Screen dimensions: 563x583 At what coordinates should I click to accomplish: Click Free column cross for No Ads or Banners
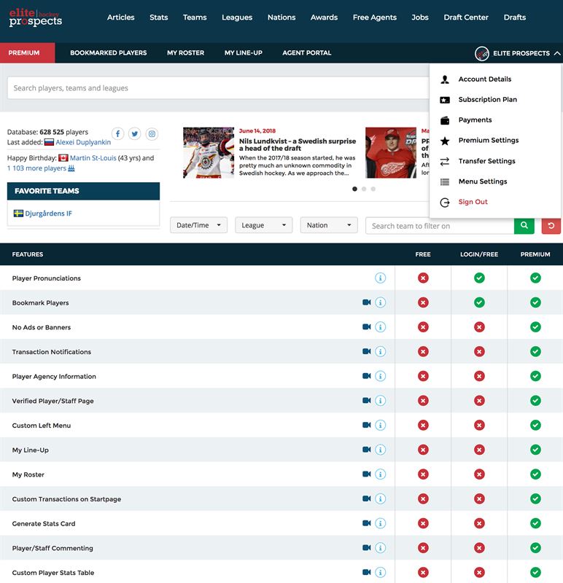coord(423,327)
